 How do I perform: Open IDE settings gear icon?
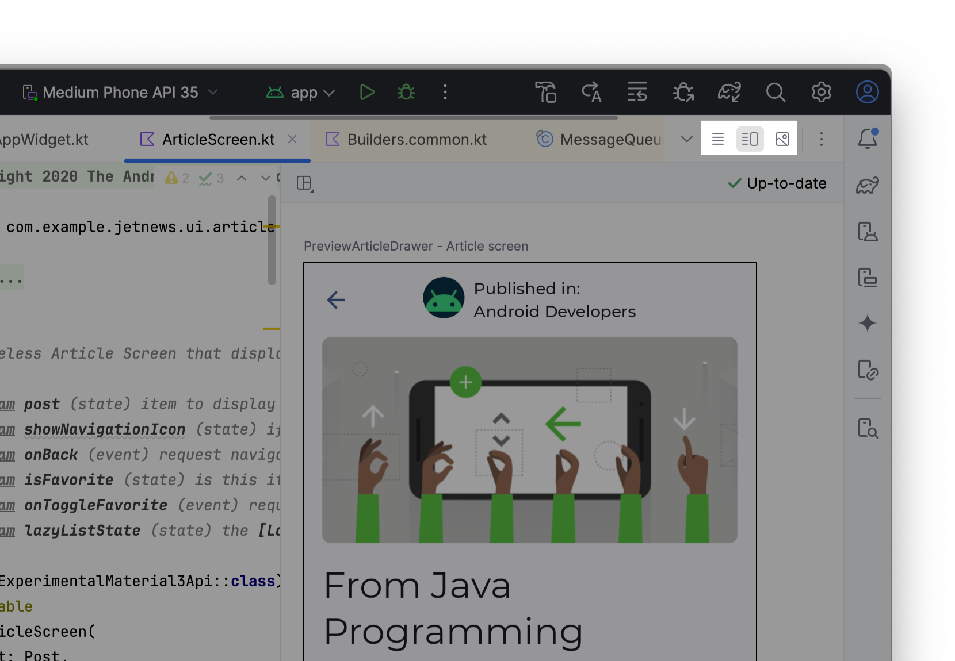pyautogui.click(x=821, y=92)
